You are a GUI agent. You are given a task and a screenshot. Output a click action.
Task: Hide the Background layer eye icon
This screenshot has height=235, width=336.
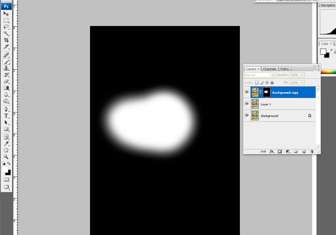(247, 115)
